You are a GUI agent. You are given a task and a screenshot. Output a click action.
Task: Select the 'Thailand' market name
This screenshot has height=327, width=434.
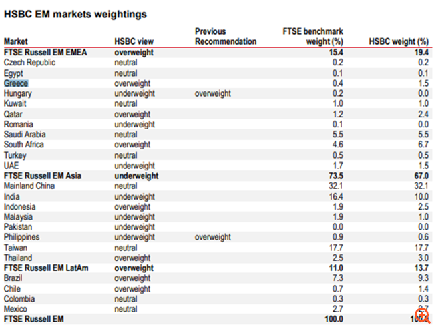18,258
